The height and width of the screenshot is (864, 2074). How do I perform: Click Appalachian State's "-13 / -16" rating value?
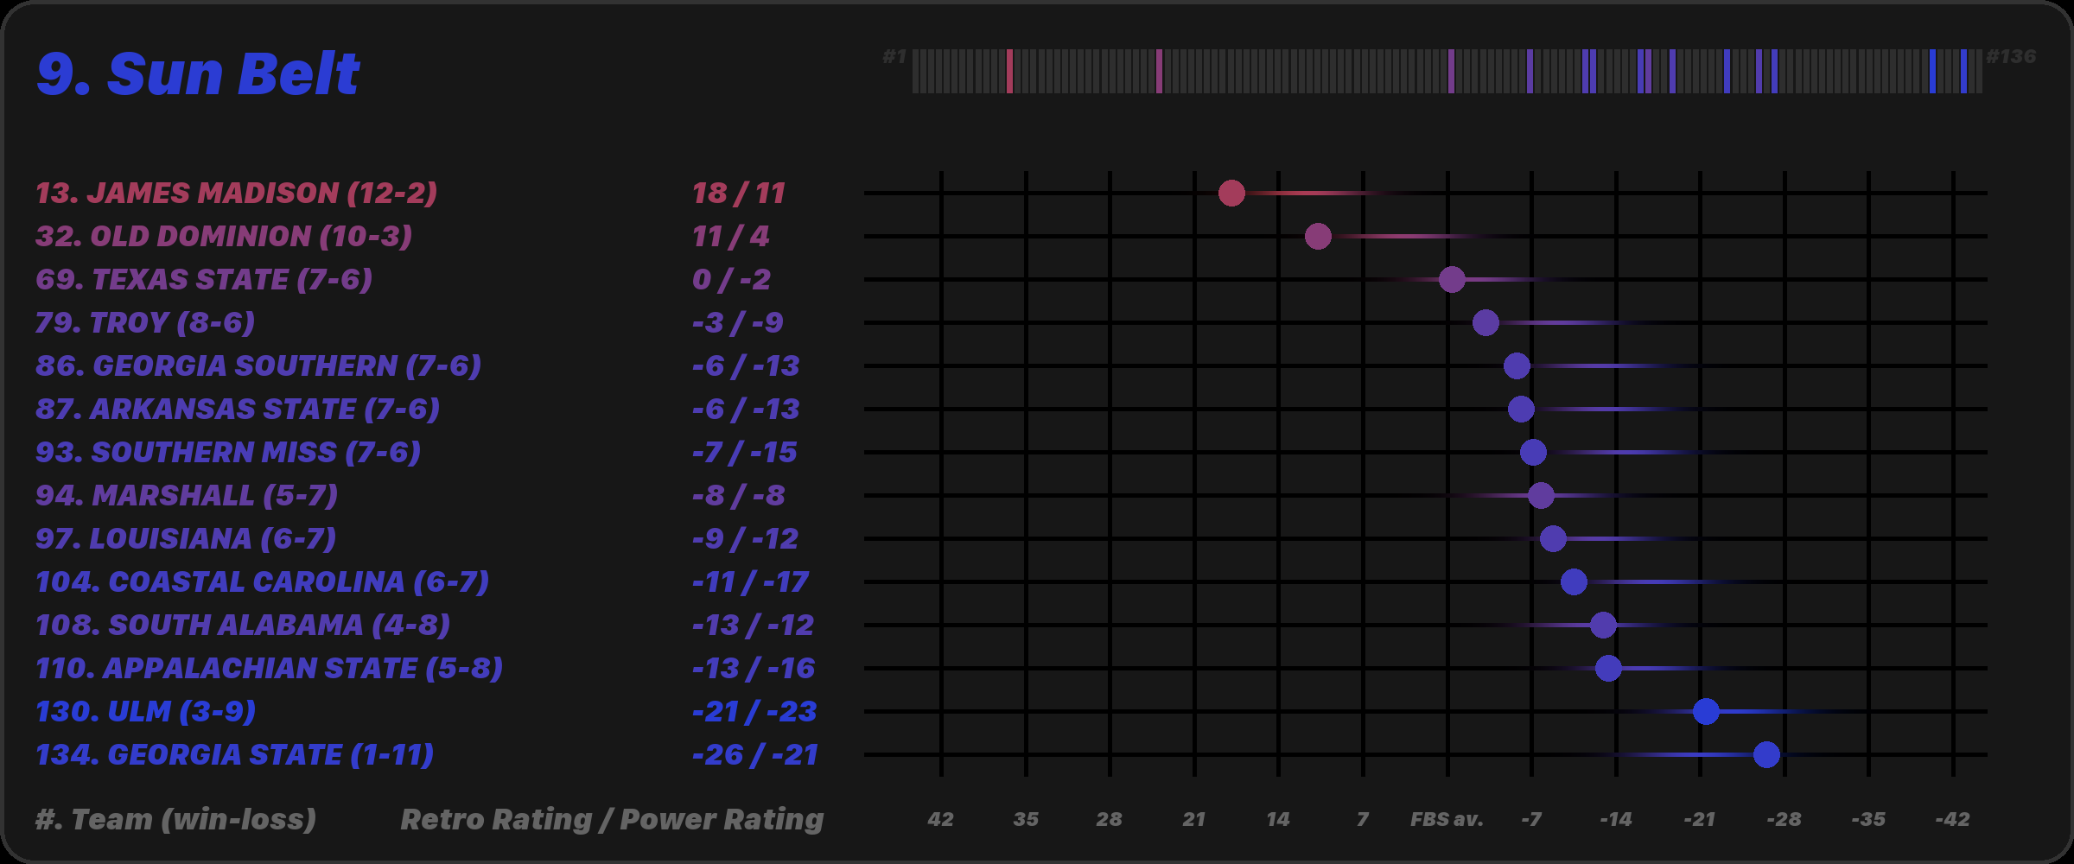pos(754,668)
